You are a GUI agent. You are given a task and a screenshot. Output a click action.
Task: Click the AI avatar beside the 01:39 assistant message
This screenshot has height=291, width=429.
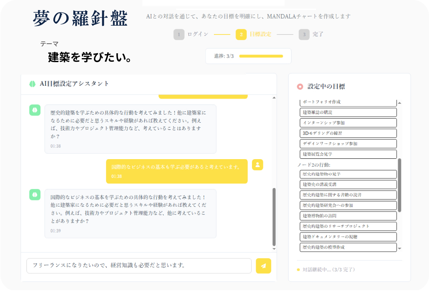coord(35,195)
